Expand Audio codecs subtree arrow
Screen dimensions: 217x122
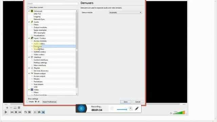point(32,44)
